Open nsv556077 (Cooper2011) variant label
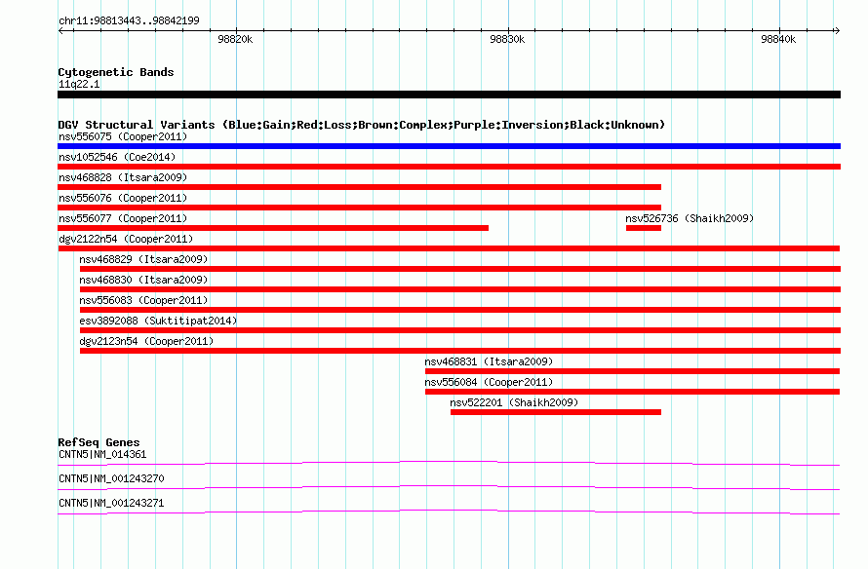 [123, 218]
